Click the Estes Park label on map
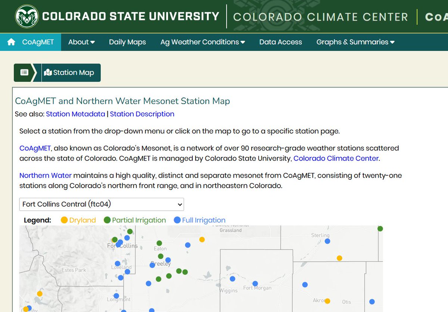This screenshot has height=312, width=448. point(74,270)
